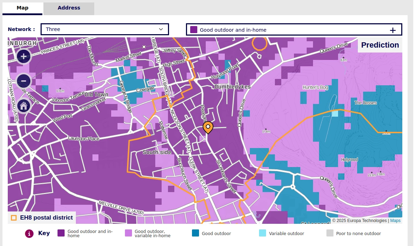Click the West Port street label
The height and width of the screenshot is (246, 415).
pyautogui.click(x=62, y=118)
